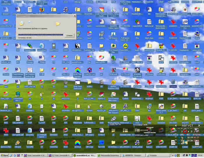Select date 25 in the calendar widget
This screenshot has height=158, width=204.
coord(188,141)
